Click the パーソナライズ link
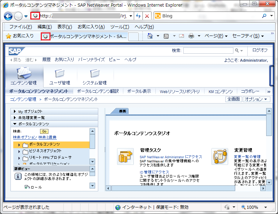278x214 pixels. point(92,60)
